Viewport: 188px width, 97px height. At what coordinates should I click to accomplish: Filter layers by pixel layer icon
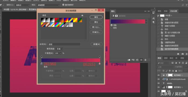(172, 63)
